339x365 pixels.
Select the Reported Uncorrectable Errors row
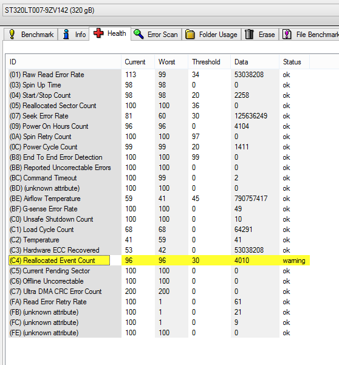pos(159,168)
